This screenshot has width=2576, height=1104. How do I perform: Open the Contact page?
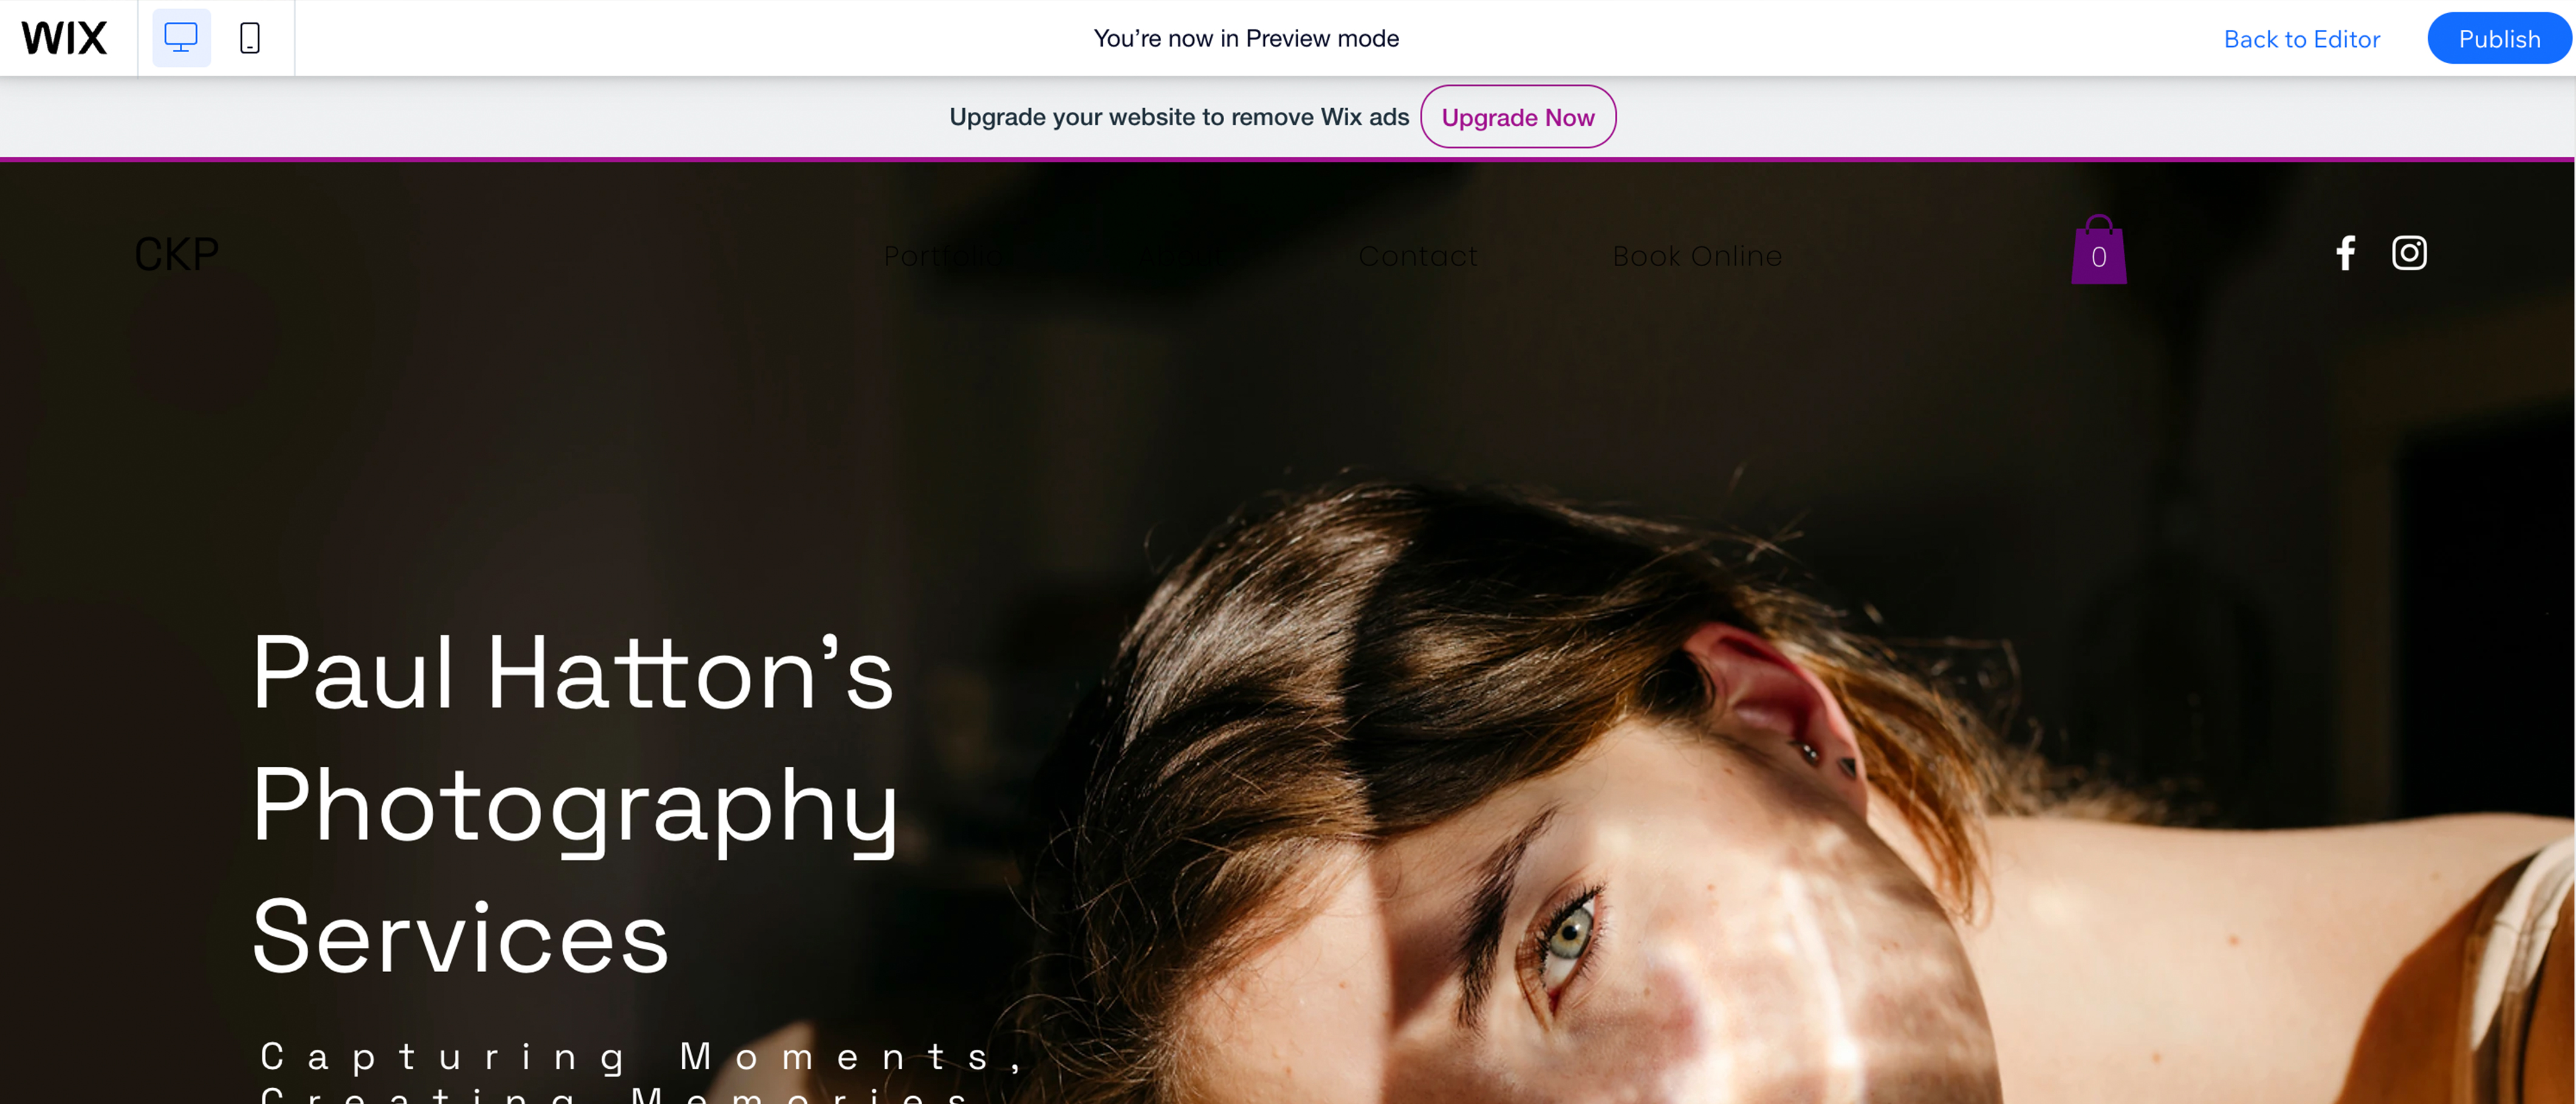point(1418,256)
